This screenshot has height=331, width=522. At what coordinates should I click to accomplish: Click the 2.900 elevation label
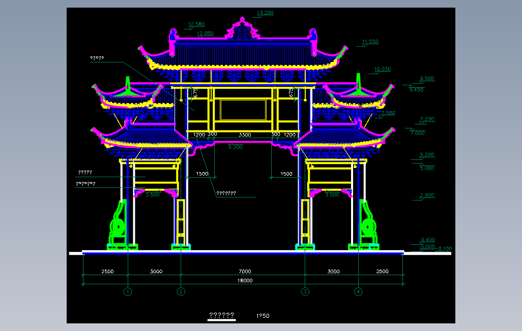click(x=427, y=195)
